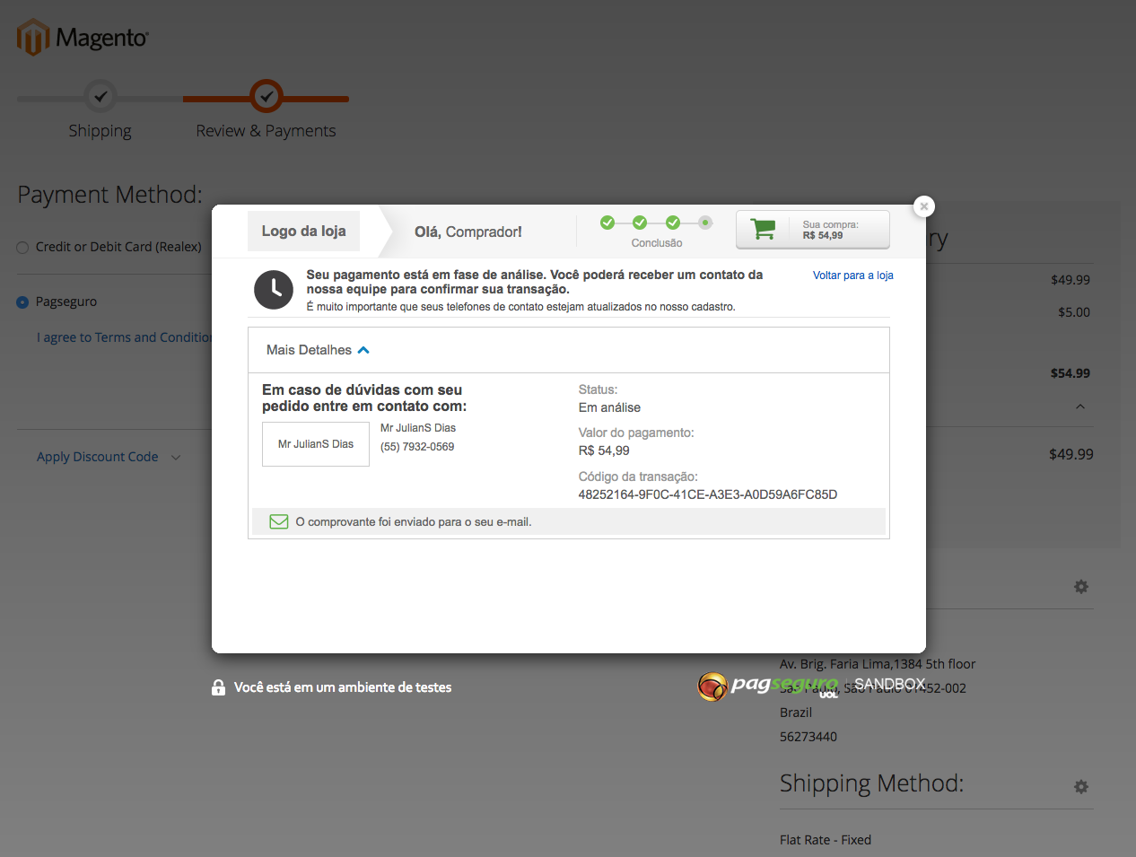Click the third green progress checkmark
The width and height of the screenshot is (1136, 857).
(x=673, y=223)
